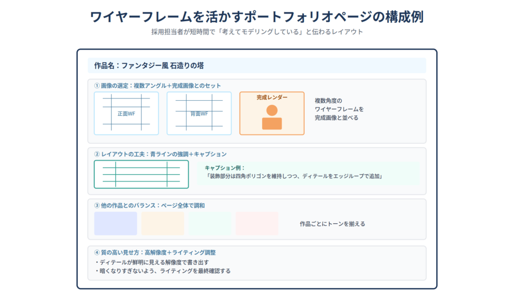Click the ① 画像の選定 section heading
Image resolution: width=514 pixels, height=308 pixels.
[x=157, y=85]
